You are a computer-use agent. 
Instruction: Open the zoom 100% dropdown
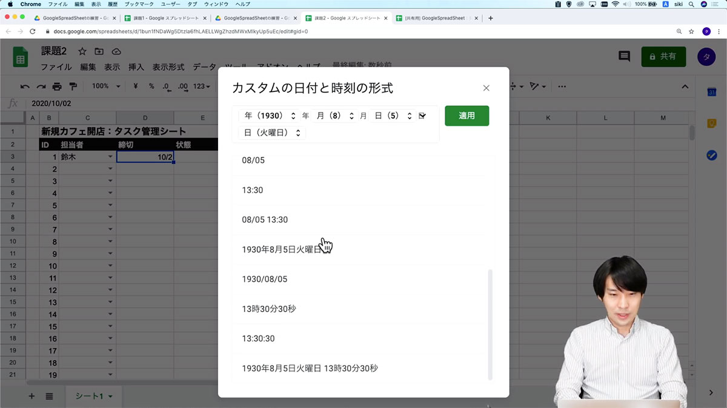[105, 86]
